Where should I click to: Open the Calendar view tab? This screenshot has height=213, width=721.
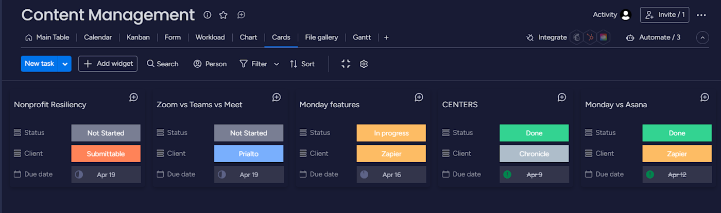[x=98, y=37]
